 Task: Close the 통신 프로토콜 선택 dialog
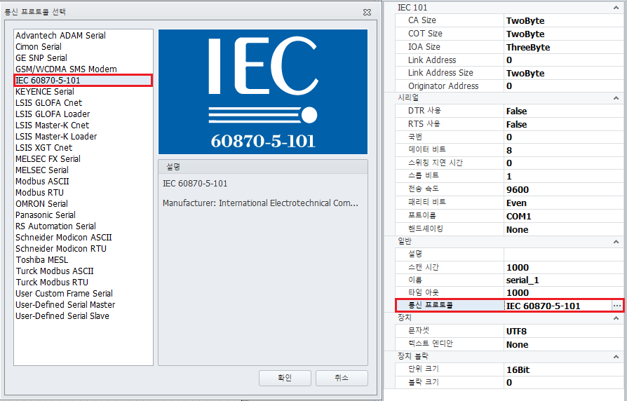[x=367, y=13]
